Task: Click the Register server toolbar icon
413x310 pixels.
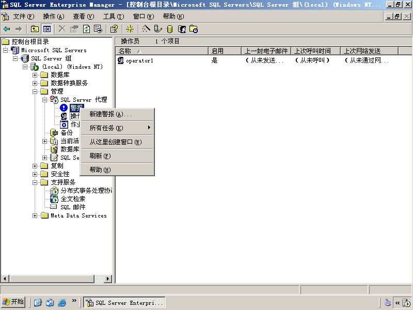Action: [x=158, y=29]
